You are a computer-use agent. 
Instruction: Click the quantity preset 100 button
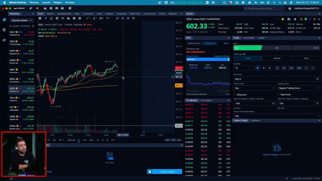click(x=291, y=68)
